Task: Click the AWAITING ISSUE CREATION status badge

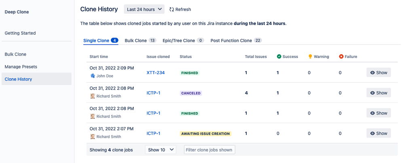Action: [x=205, y=134]
